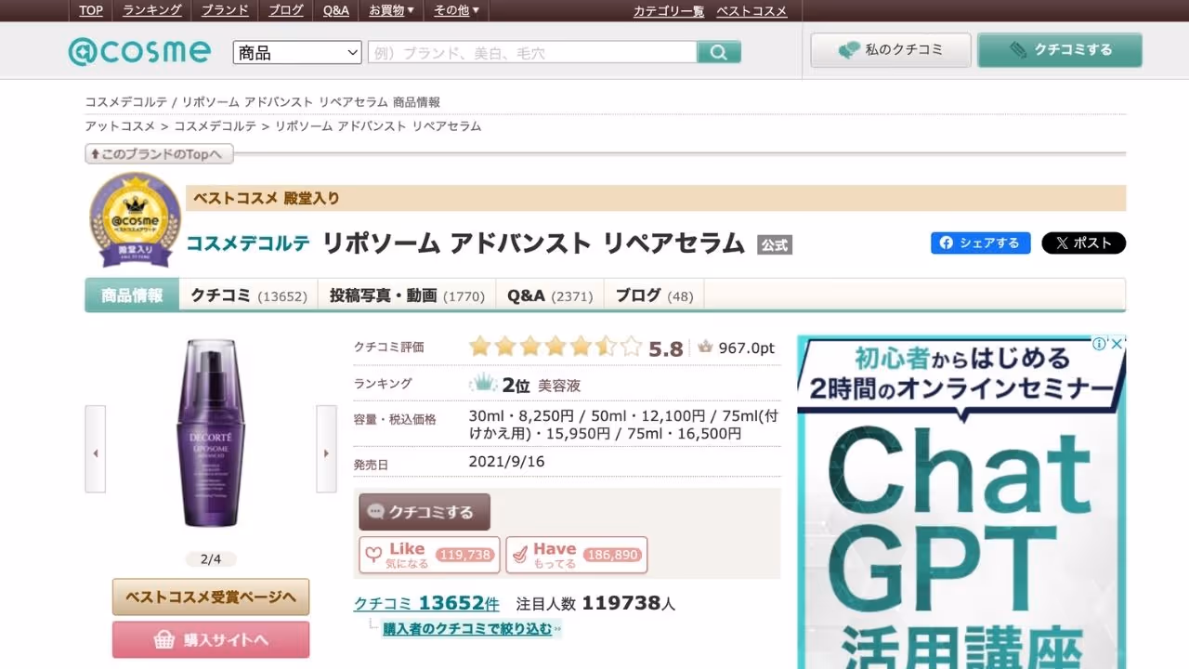The image size is (1189, 669).
Task: Click the Like 気になる button
Action: (429, 555)
